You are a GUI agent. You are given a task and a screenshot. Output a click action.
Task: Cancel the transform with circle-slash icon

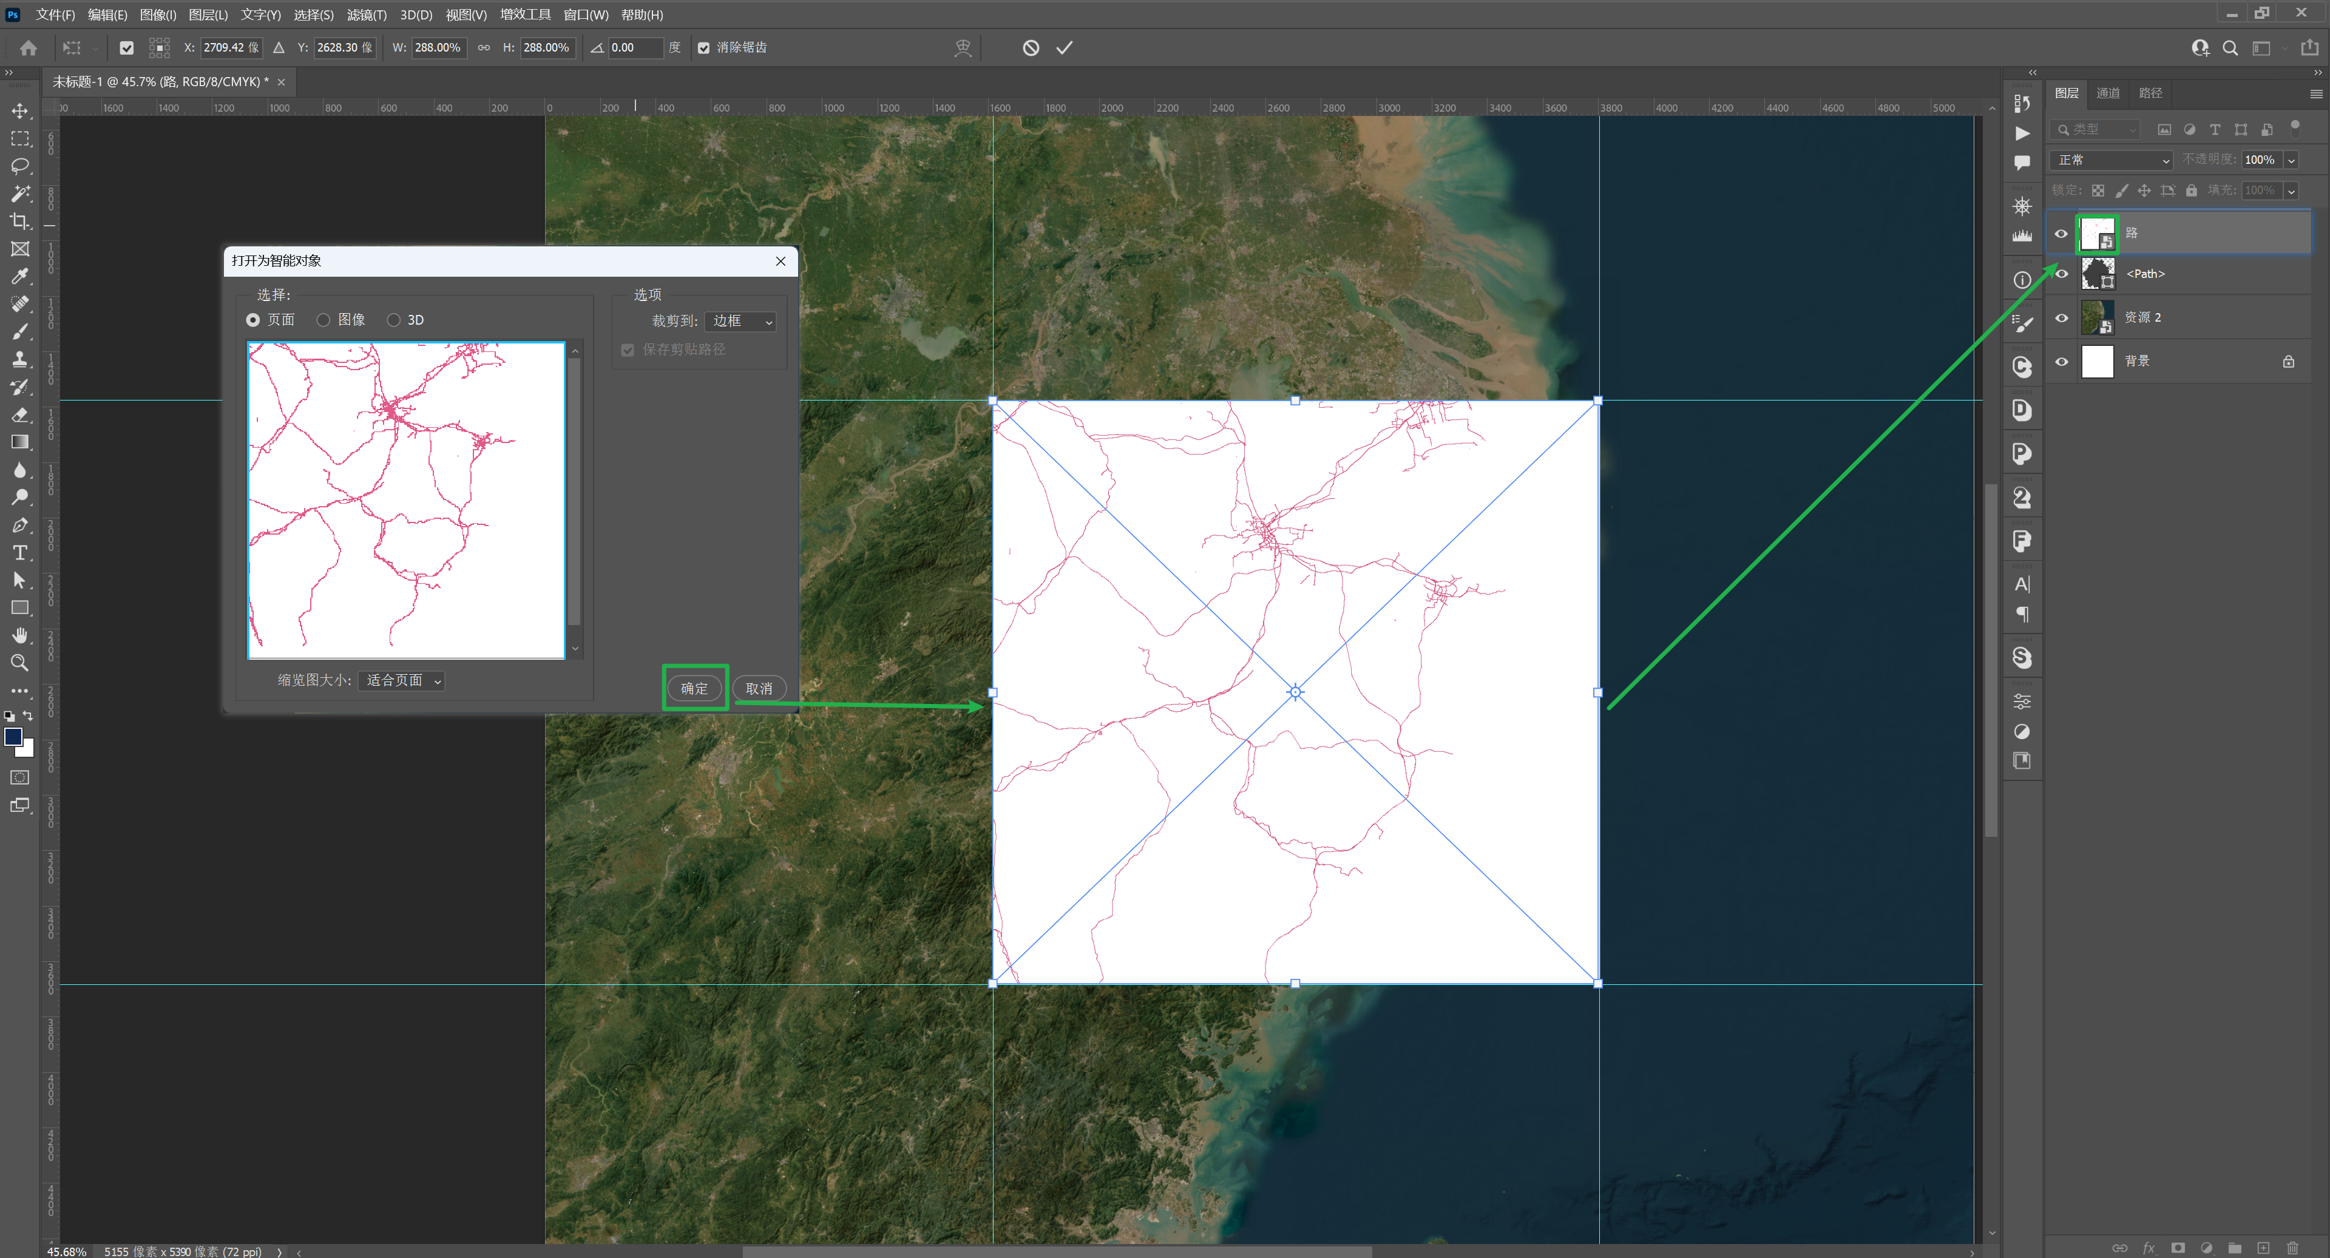tap(1030, 48)
